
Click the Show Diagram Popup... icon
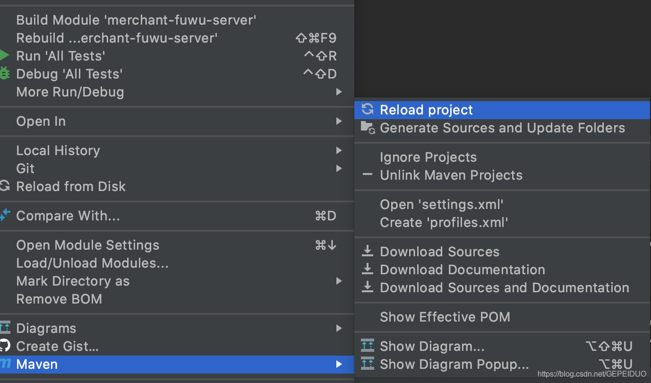367,364
